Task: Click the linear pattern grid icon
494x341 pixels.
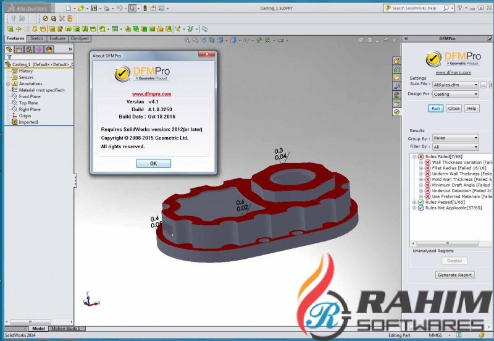Action: point(115,29)
